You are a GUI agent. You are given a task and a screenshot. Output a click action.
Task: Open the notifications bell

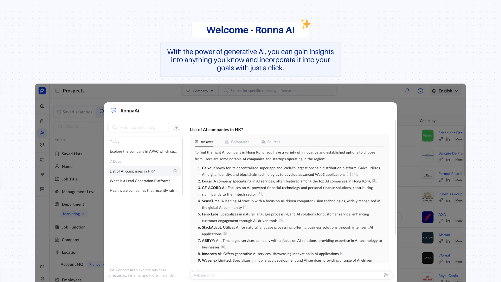[407, 91]
